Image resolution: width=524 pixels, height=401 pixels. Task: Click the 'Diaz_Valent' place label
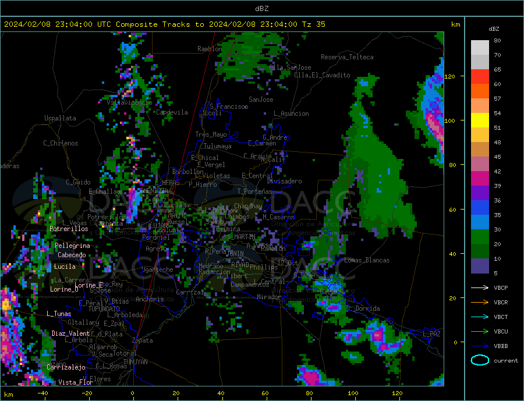70,333
